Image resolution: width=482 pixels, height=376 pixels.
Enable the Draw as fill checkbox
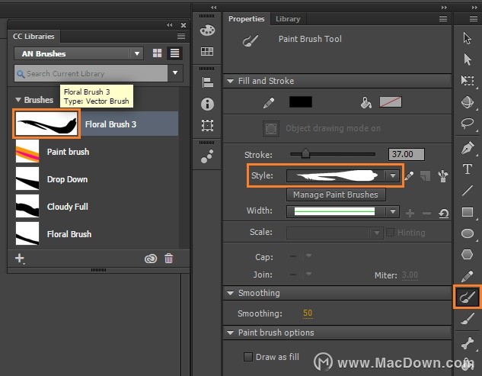click(x=248, y=357)
